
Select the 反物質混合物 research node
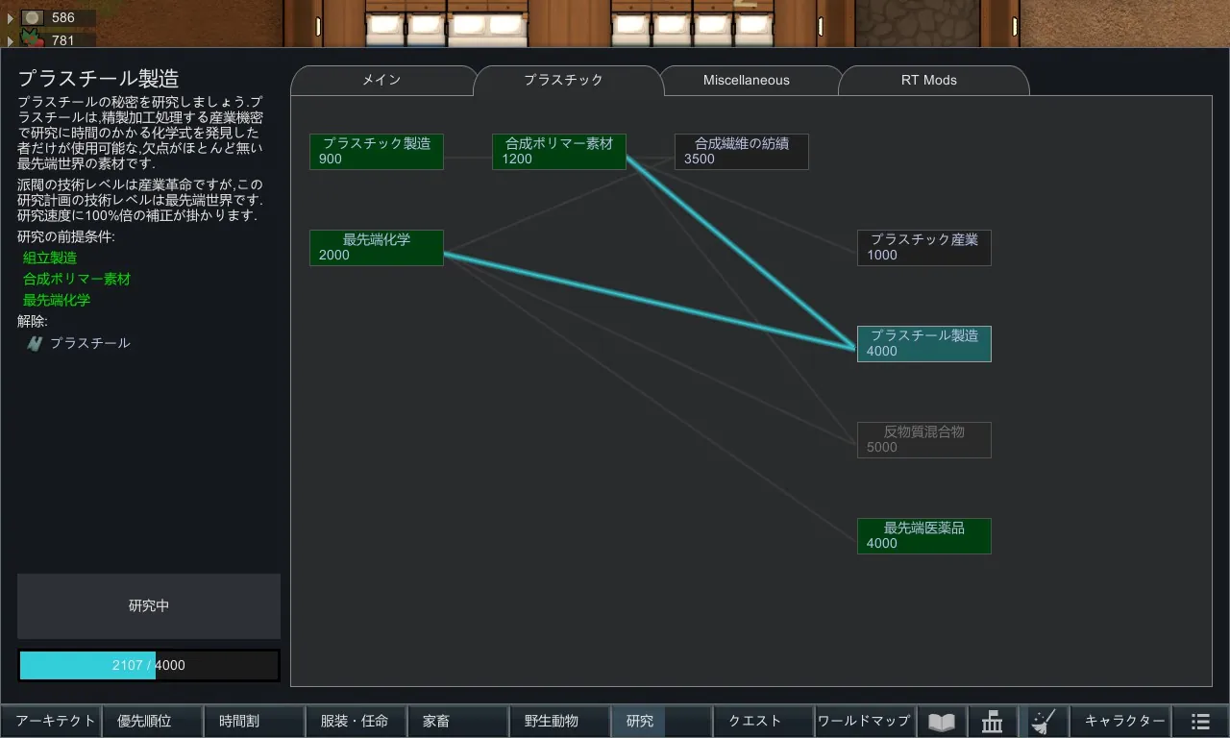click(x=923, y=440)
